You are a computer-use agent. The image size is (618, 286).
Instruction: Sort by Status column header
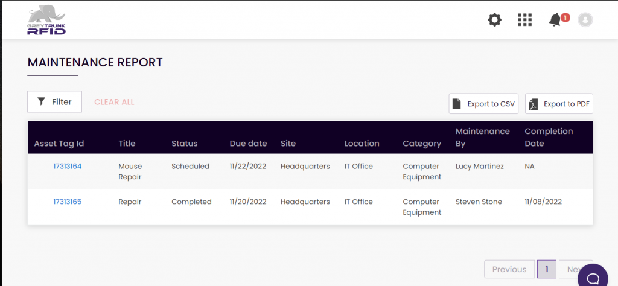pos(185,144)
